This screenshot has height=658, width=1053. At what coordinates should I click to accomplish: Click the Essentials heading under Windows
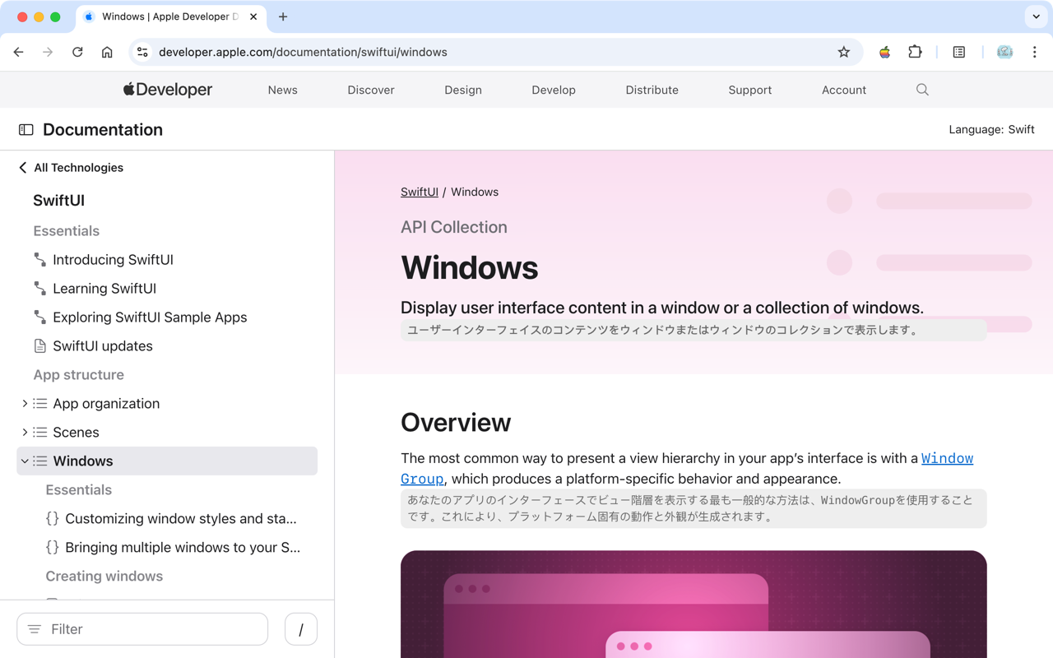tap(78, 490)
